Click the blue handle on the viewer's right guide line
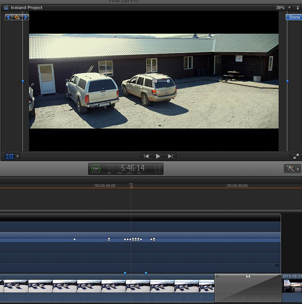 [287, 81]
